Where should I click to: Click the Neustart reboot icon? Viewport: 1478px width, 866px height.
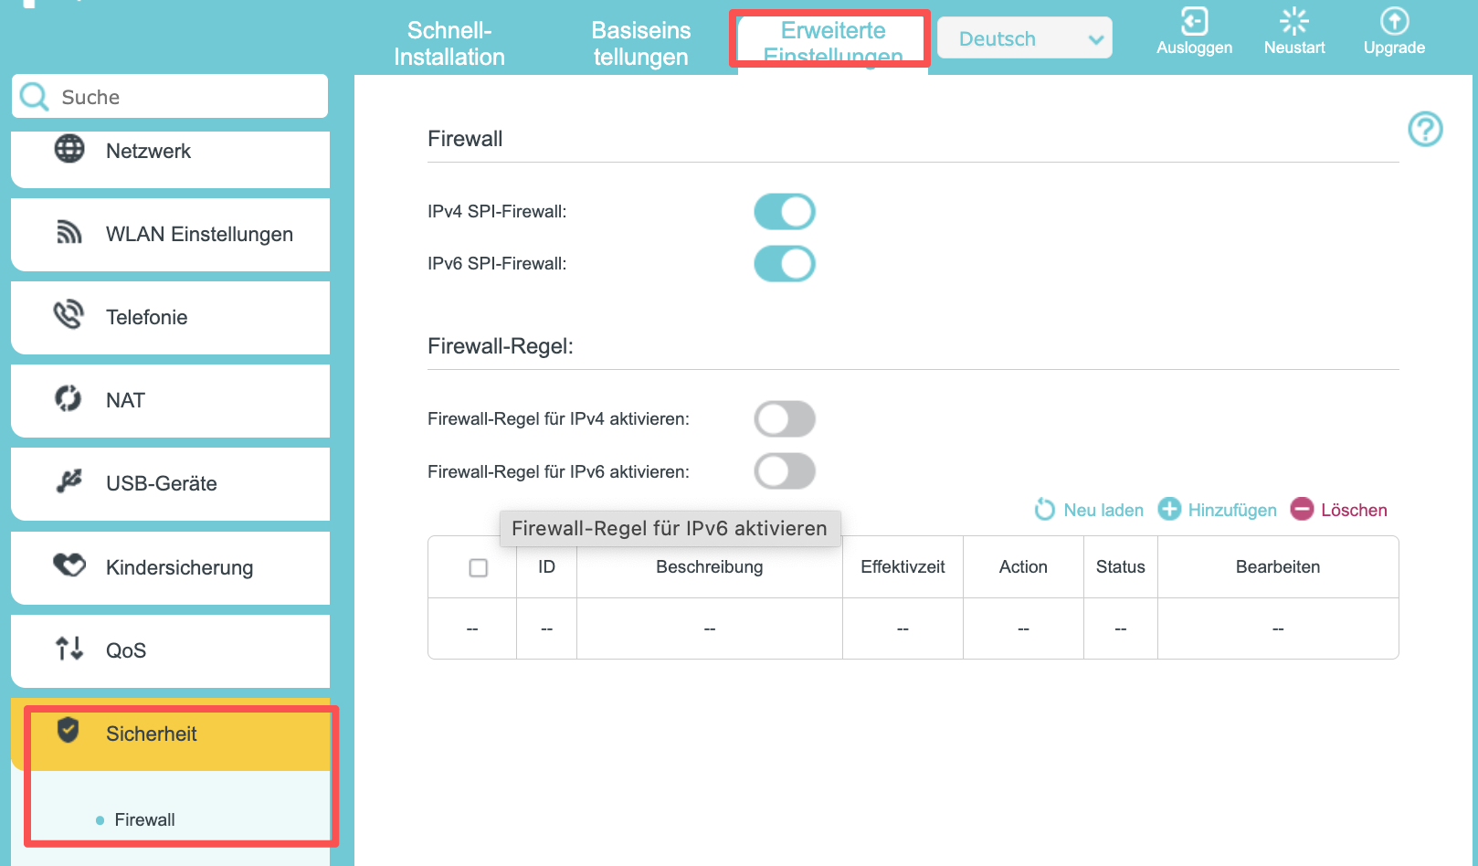coord(1293,21)
